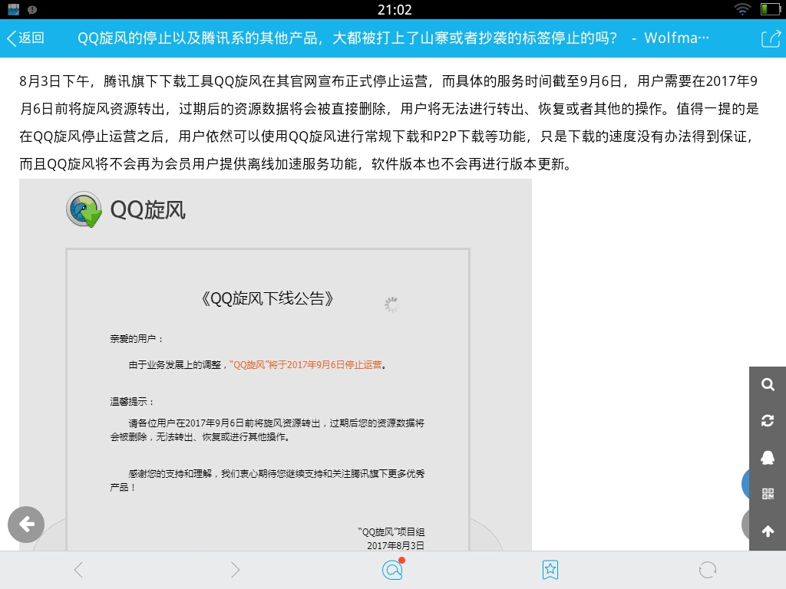Tap the loading spinner in the announcement

[x=391, y=304]
